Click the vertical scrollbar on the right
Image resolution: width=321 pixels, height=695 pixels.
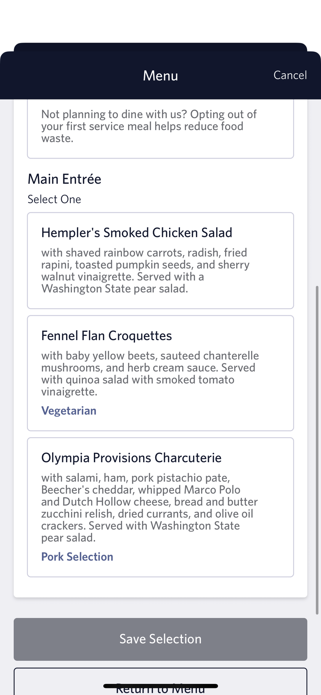(317, 450)
